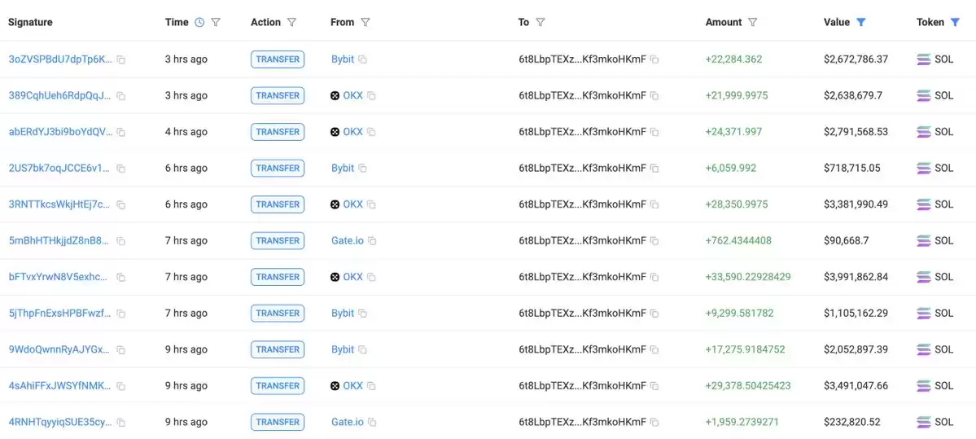
Task: Open the Action column filter
Action: click(291, 23)
